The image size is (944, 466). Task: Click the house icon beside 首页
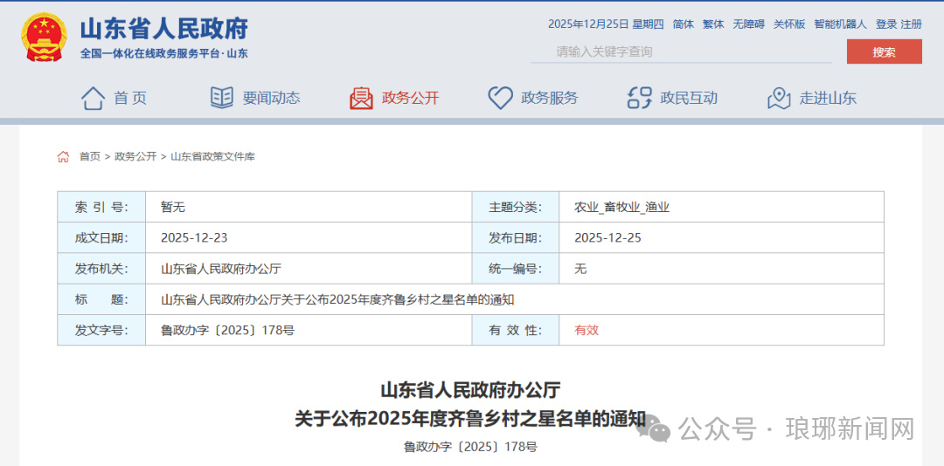(93, 98)
